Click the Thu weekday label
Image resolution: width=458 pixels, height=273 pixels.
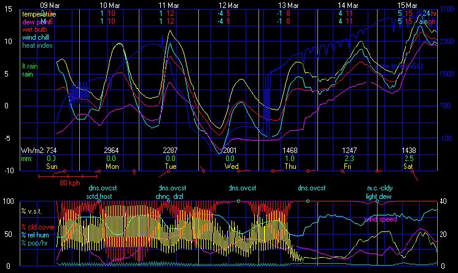point(290,166)
